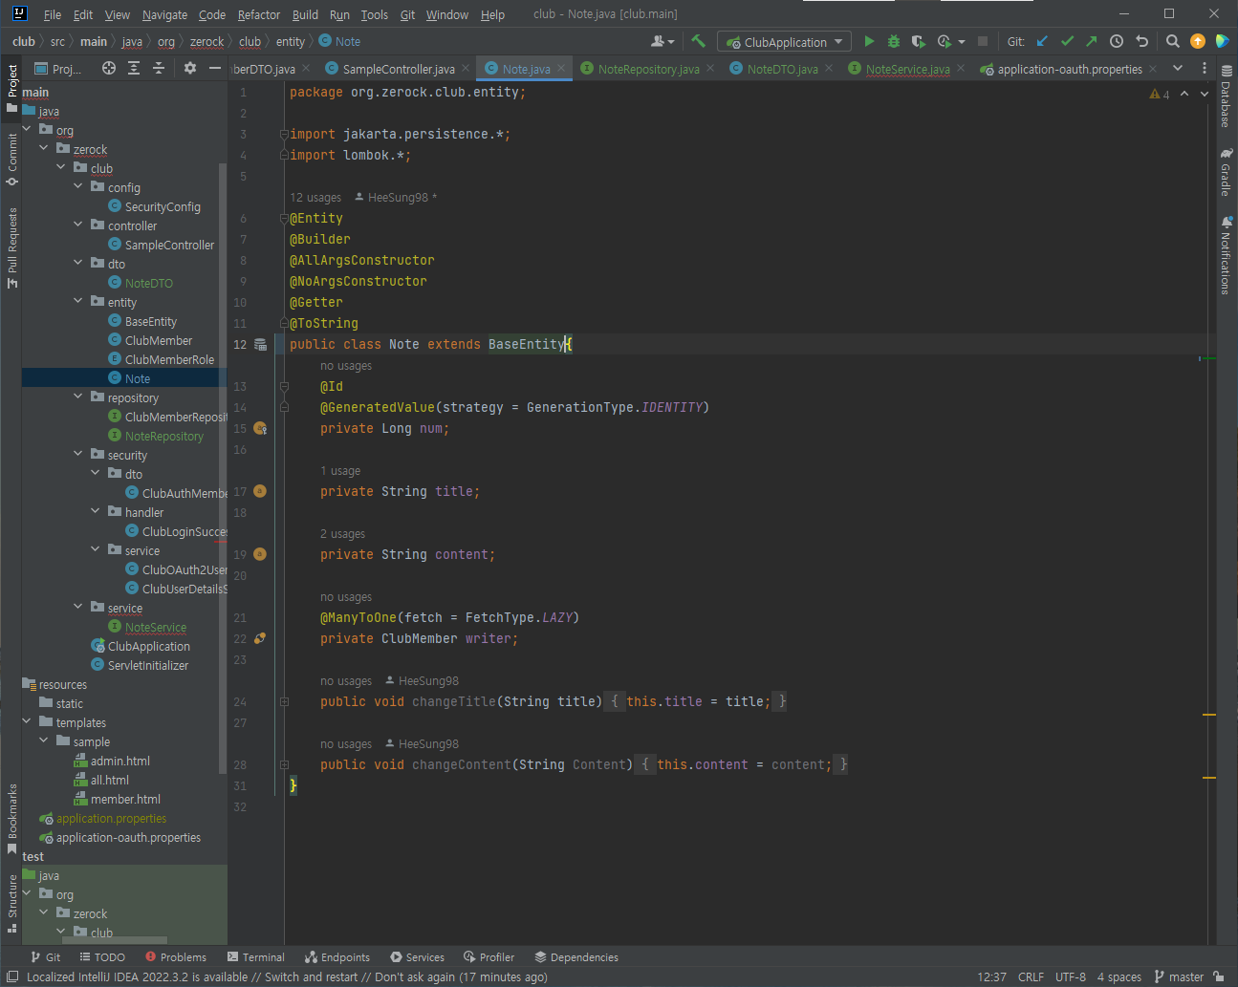Open the Build menu
Viewport: 1238px width, 987px height.
pos(305,14)
